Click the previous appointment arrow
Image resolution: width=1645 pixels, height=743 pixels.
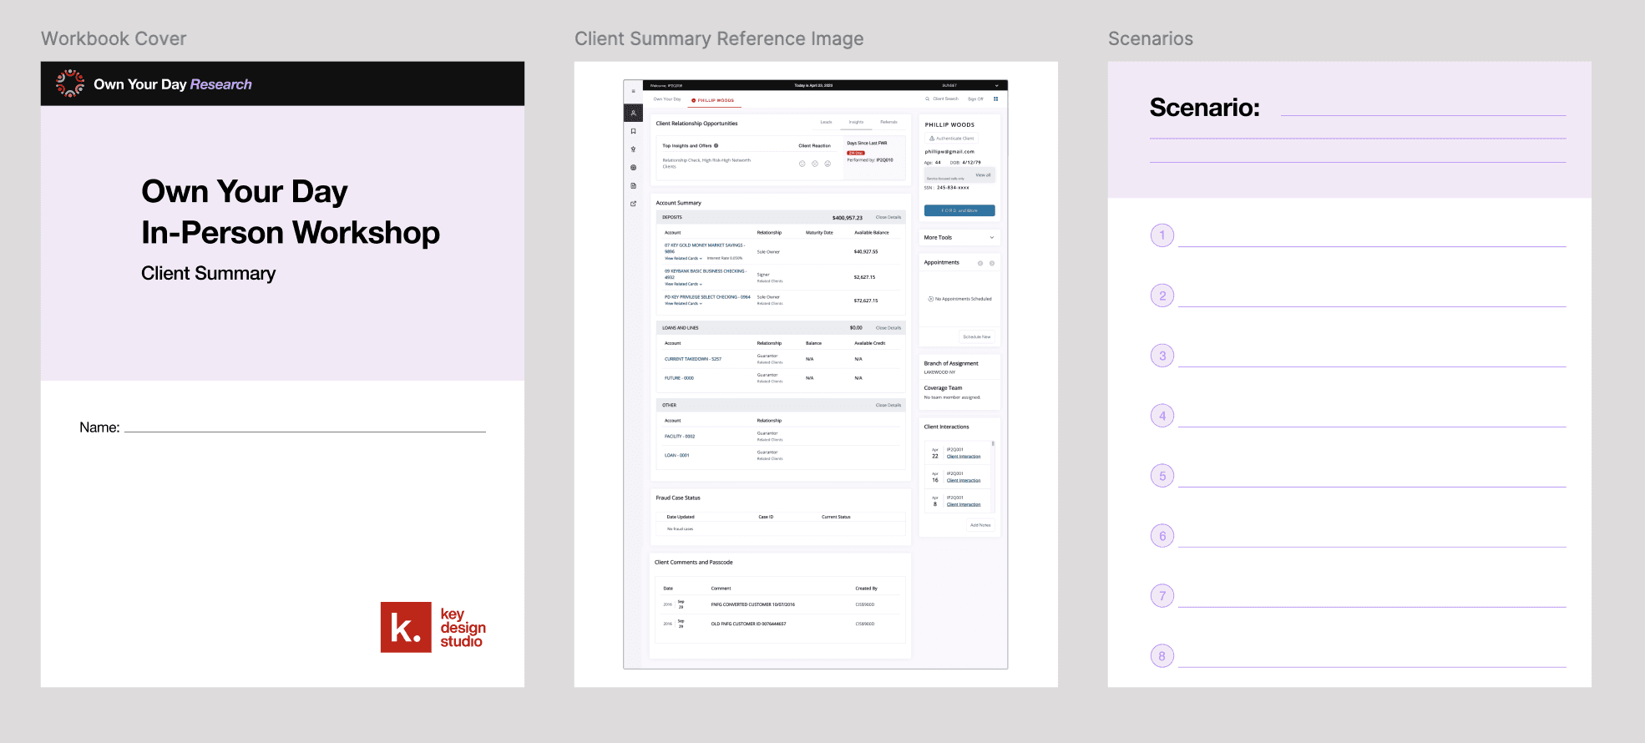pos(980,263)
